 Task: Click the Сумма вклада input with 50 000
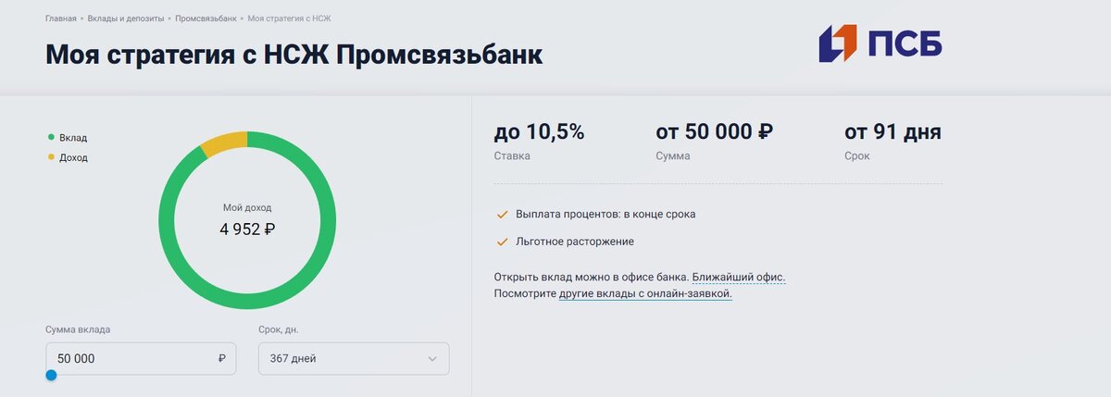141,359
